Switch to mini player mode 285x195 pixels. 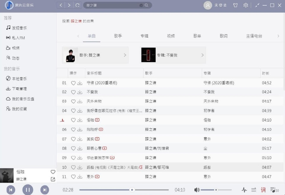point(257,5)
